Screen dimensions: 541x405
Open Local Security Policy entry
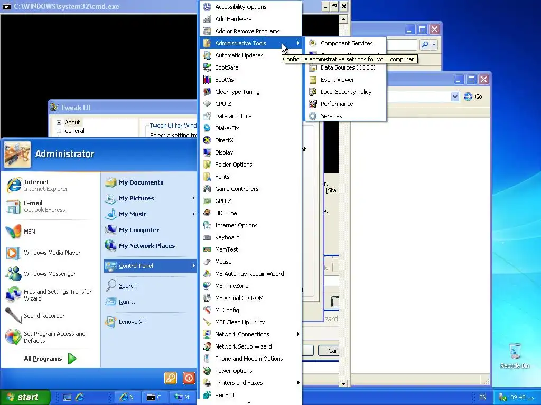coord(346,92)
